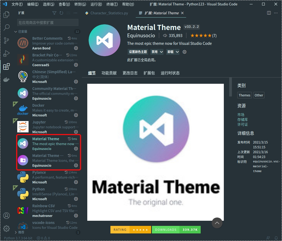
Task: Open the 运行(R) menu
Action: coord(96,4)
